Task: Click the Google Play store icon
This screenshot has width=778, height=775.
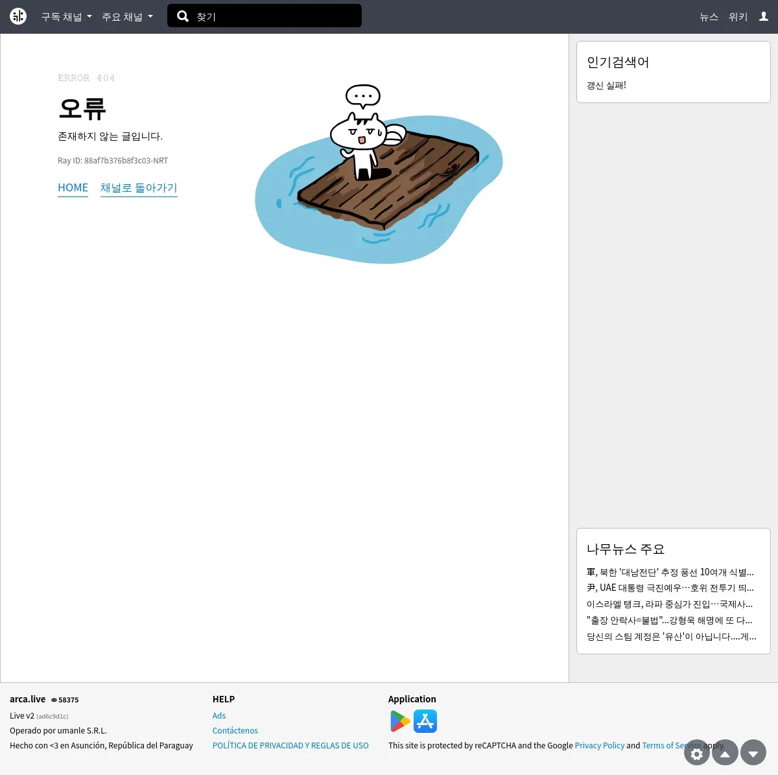Action: (400, 721)
